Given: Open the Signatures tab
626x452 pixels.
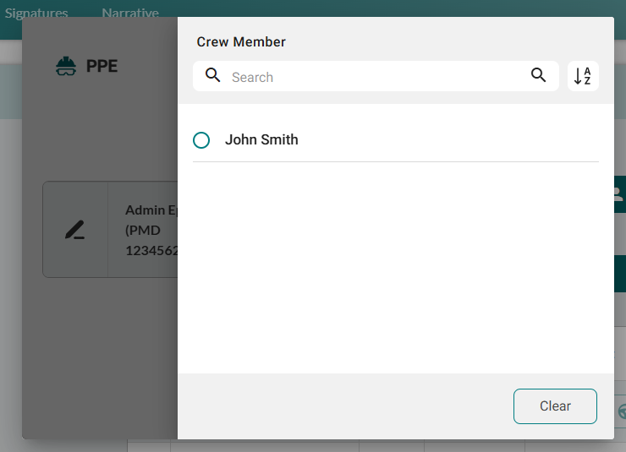Looking at the screenshot, I should (x=36, y=13).
